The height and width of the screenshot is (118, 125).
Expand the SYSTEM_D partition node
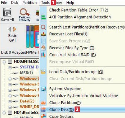coord(10,68)
